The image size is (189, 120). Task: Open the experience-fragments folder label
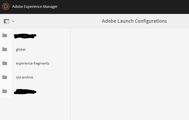point(32,63)
